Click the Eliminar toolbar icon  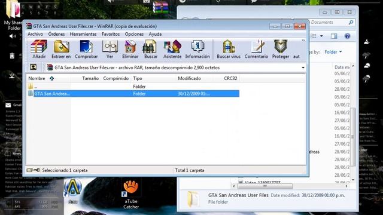(x=130, y=49)
